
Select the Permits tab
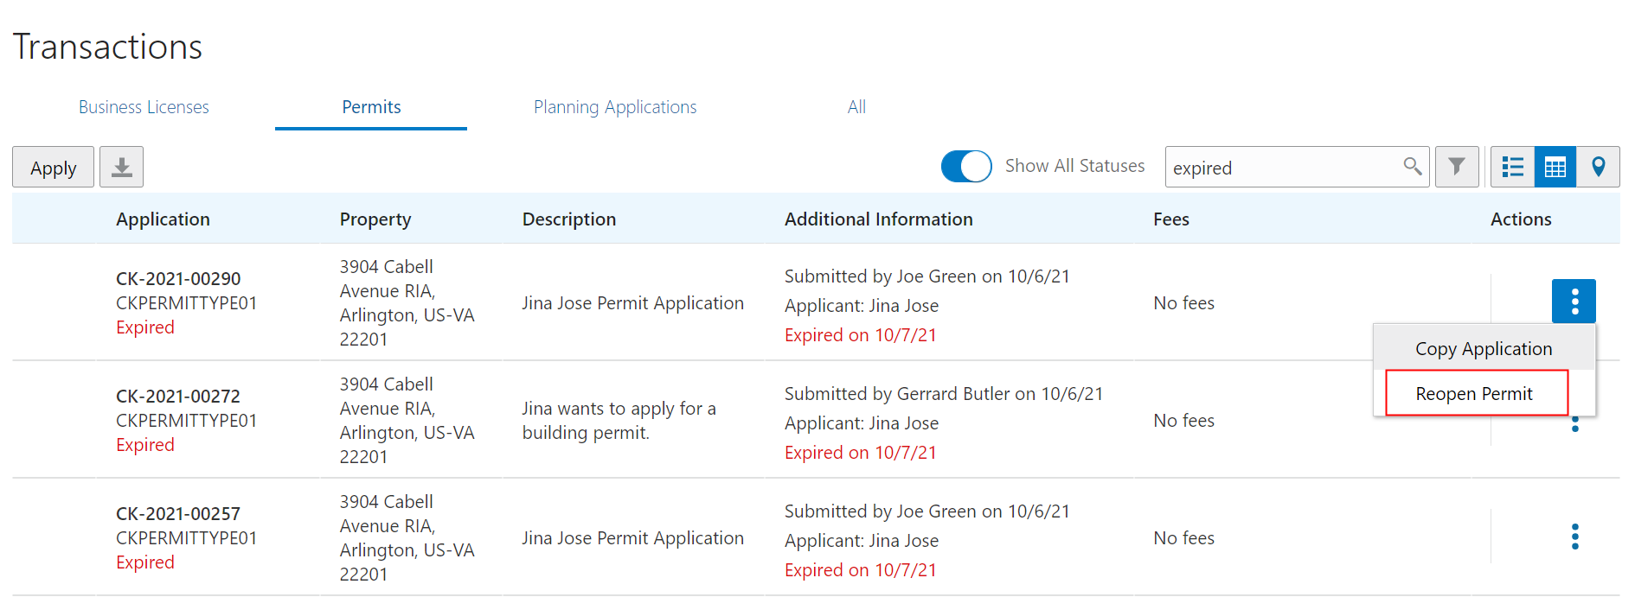click(x=371, y=107)
